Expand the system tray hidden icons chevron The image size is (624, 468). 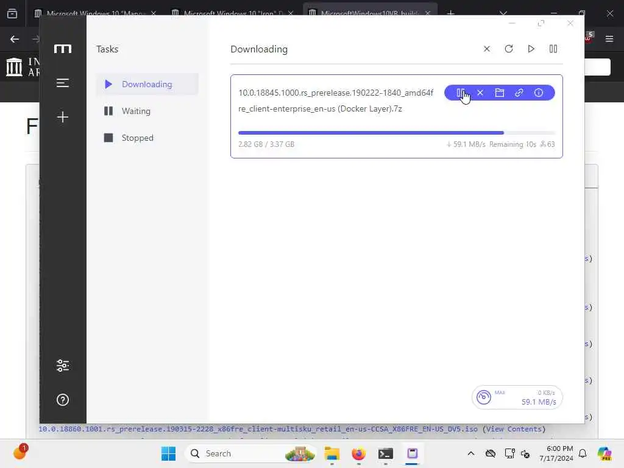pos(471,453)
